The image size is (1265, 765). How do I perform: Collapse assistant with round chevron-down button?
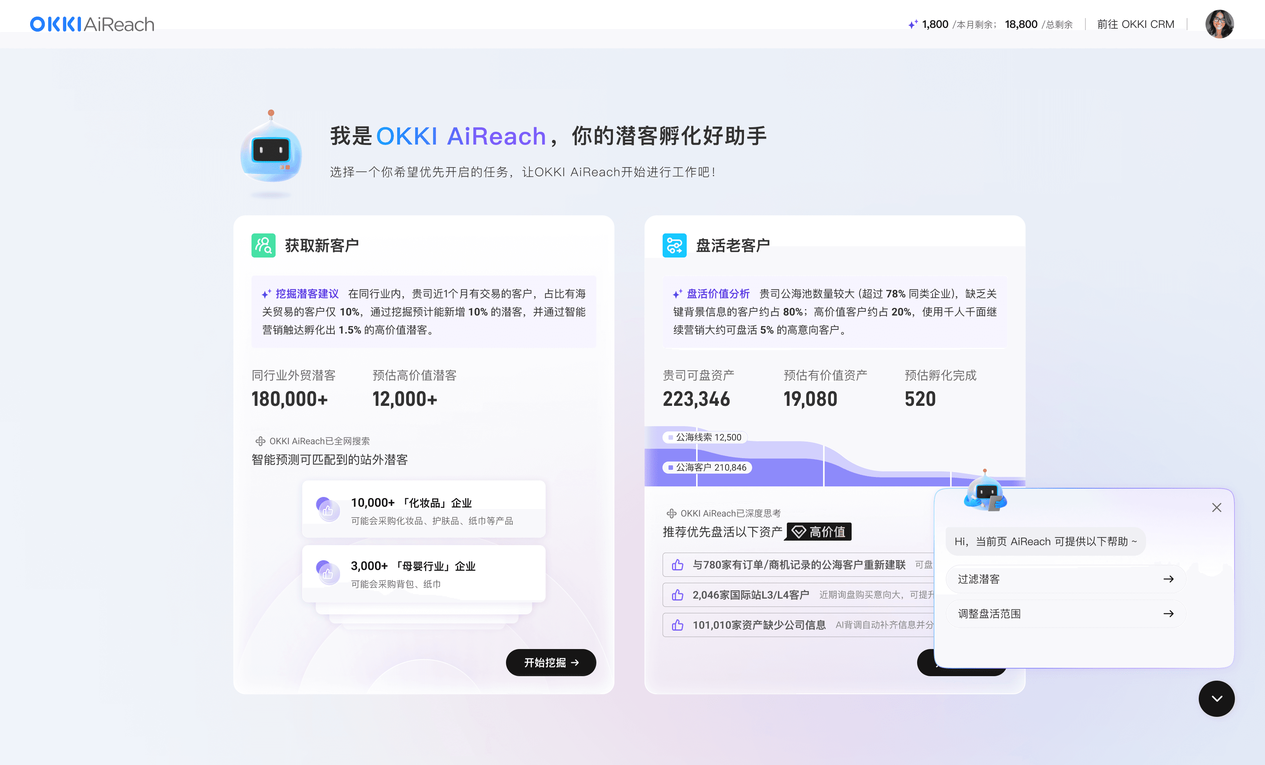pos(1216,698)
